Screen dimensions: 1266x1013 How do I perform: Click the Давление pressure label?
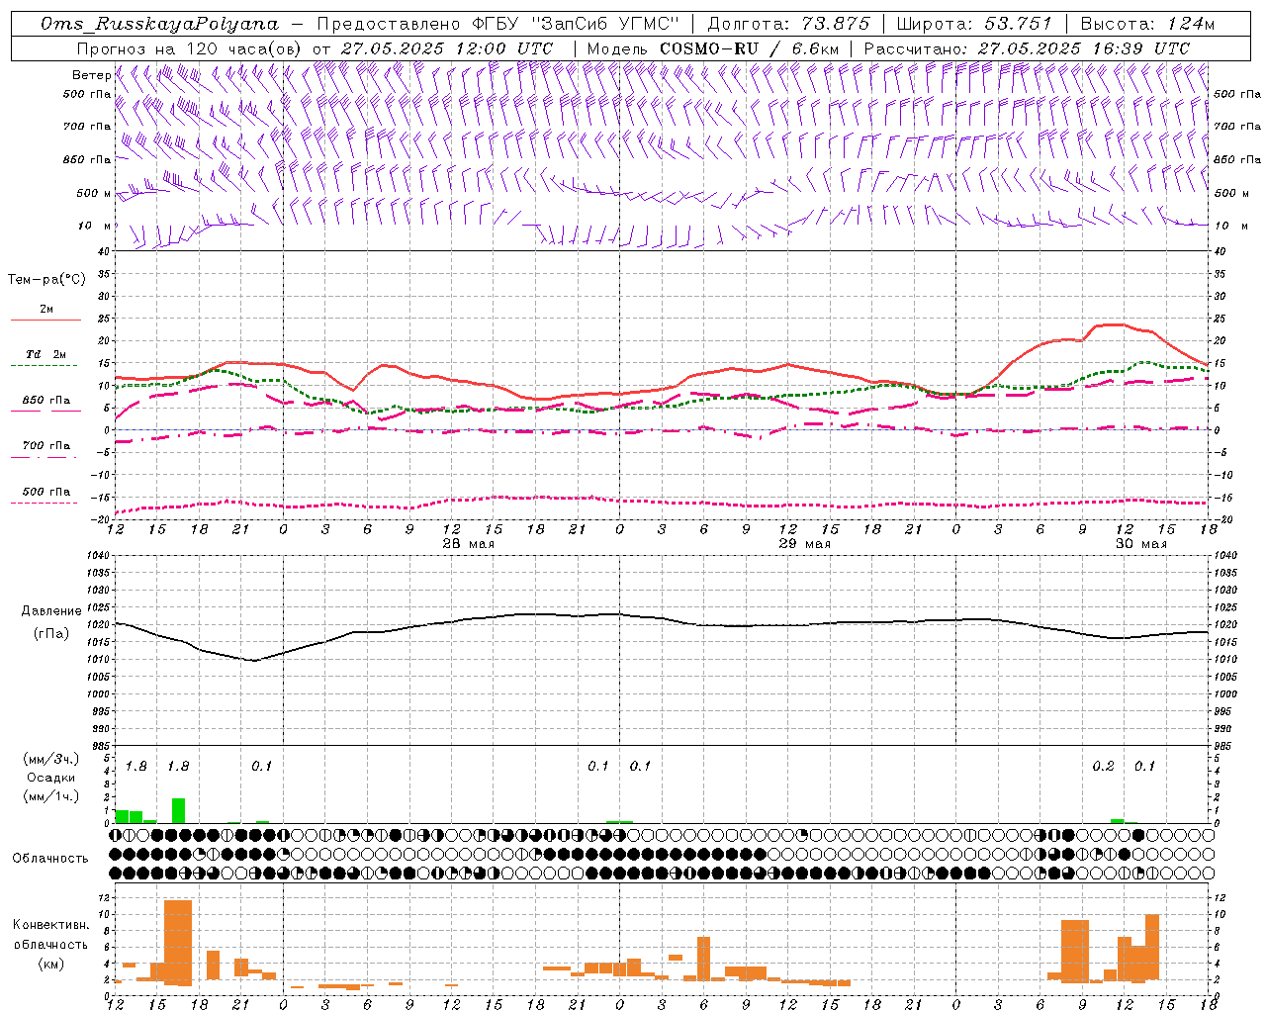pyautogui.click(x=51, y=611)
